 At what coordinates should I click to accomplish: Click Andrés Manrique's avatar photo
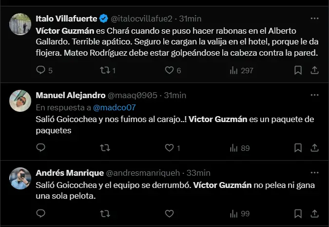(20, 178)
